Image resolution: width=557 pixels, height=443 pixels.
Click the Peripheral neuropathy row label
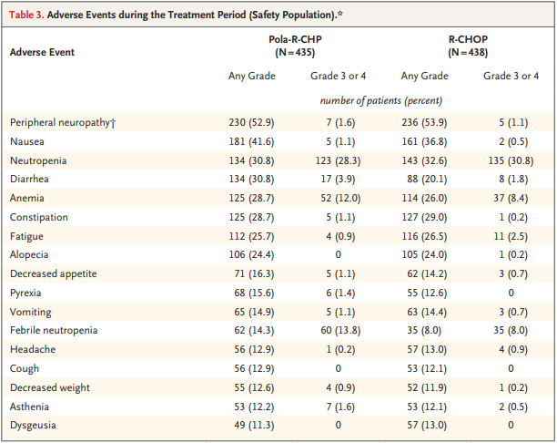(62, 122)
